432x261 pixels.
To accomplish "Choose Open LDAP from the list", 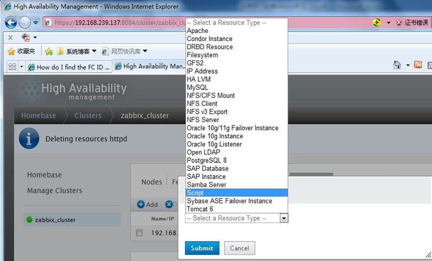I will pos(237,153).
